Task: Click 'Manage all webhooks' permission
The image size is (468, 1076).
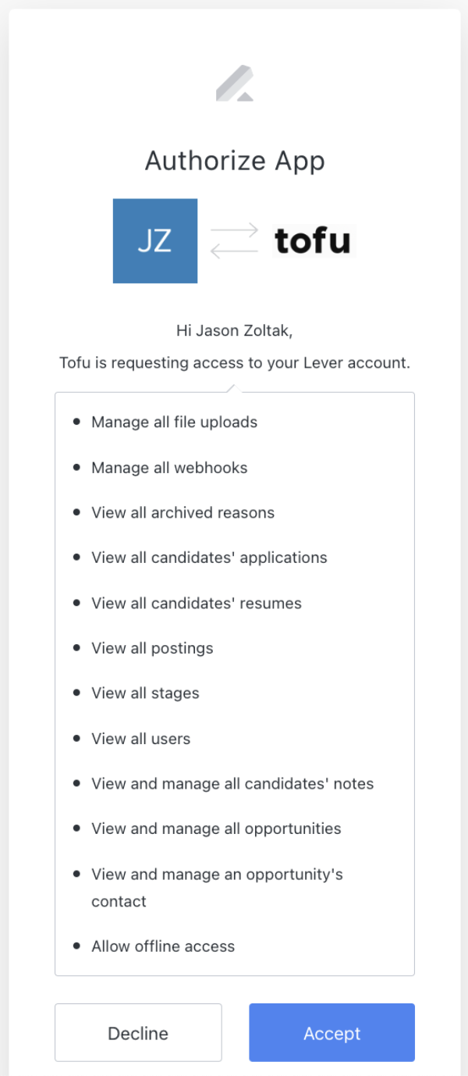Action: coord(169,468)
